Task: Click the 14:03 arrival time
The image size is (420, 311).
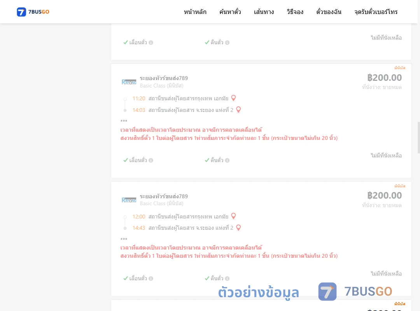Action: (x=139, y=110)
